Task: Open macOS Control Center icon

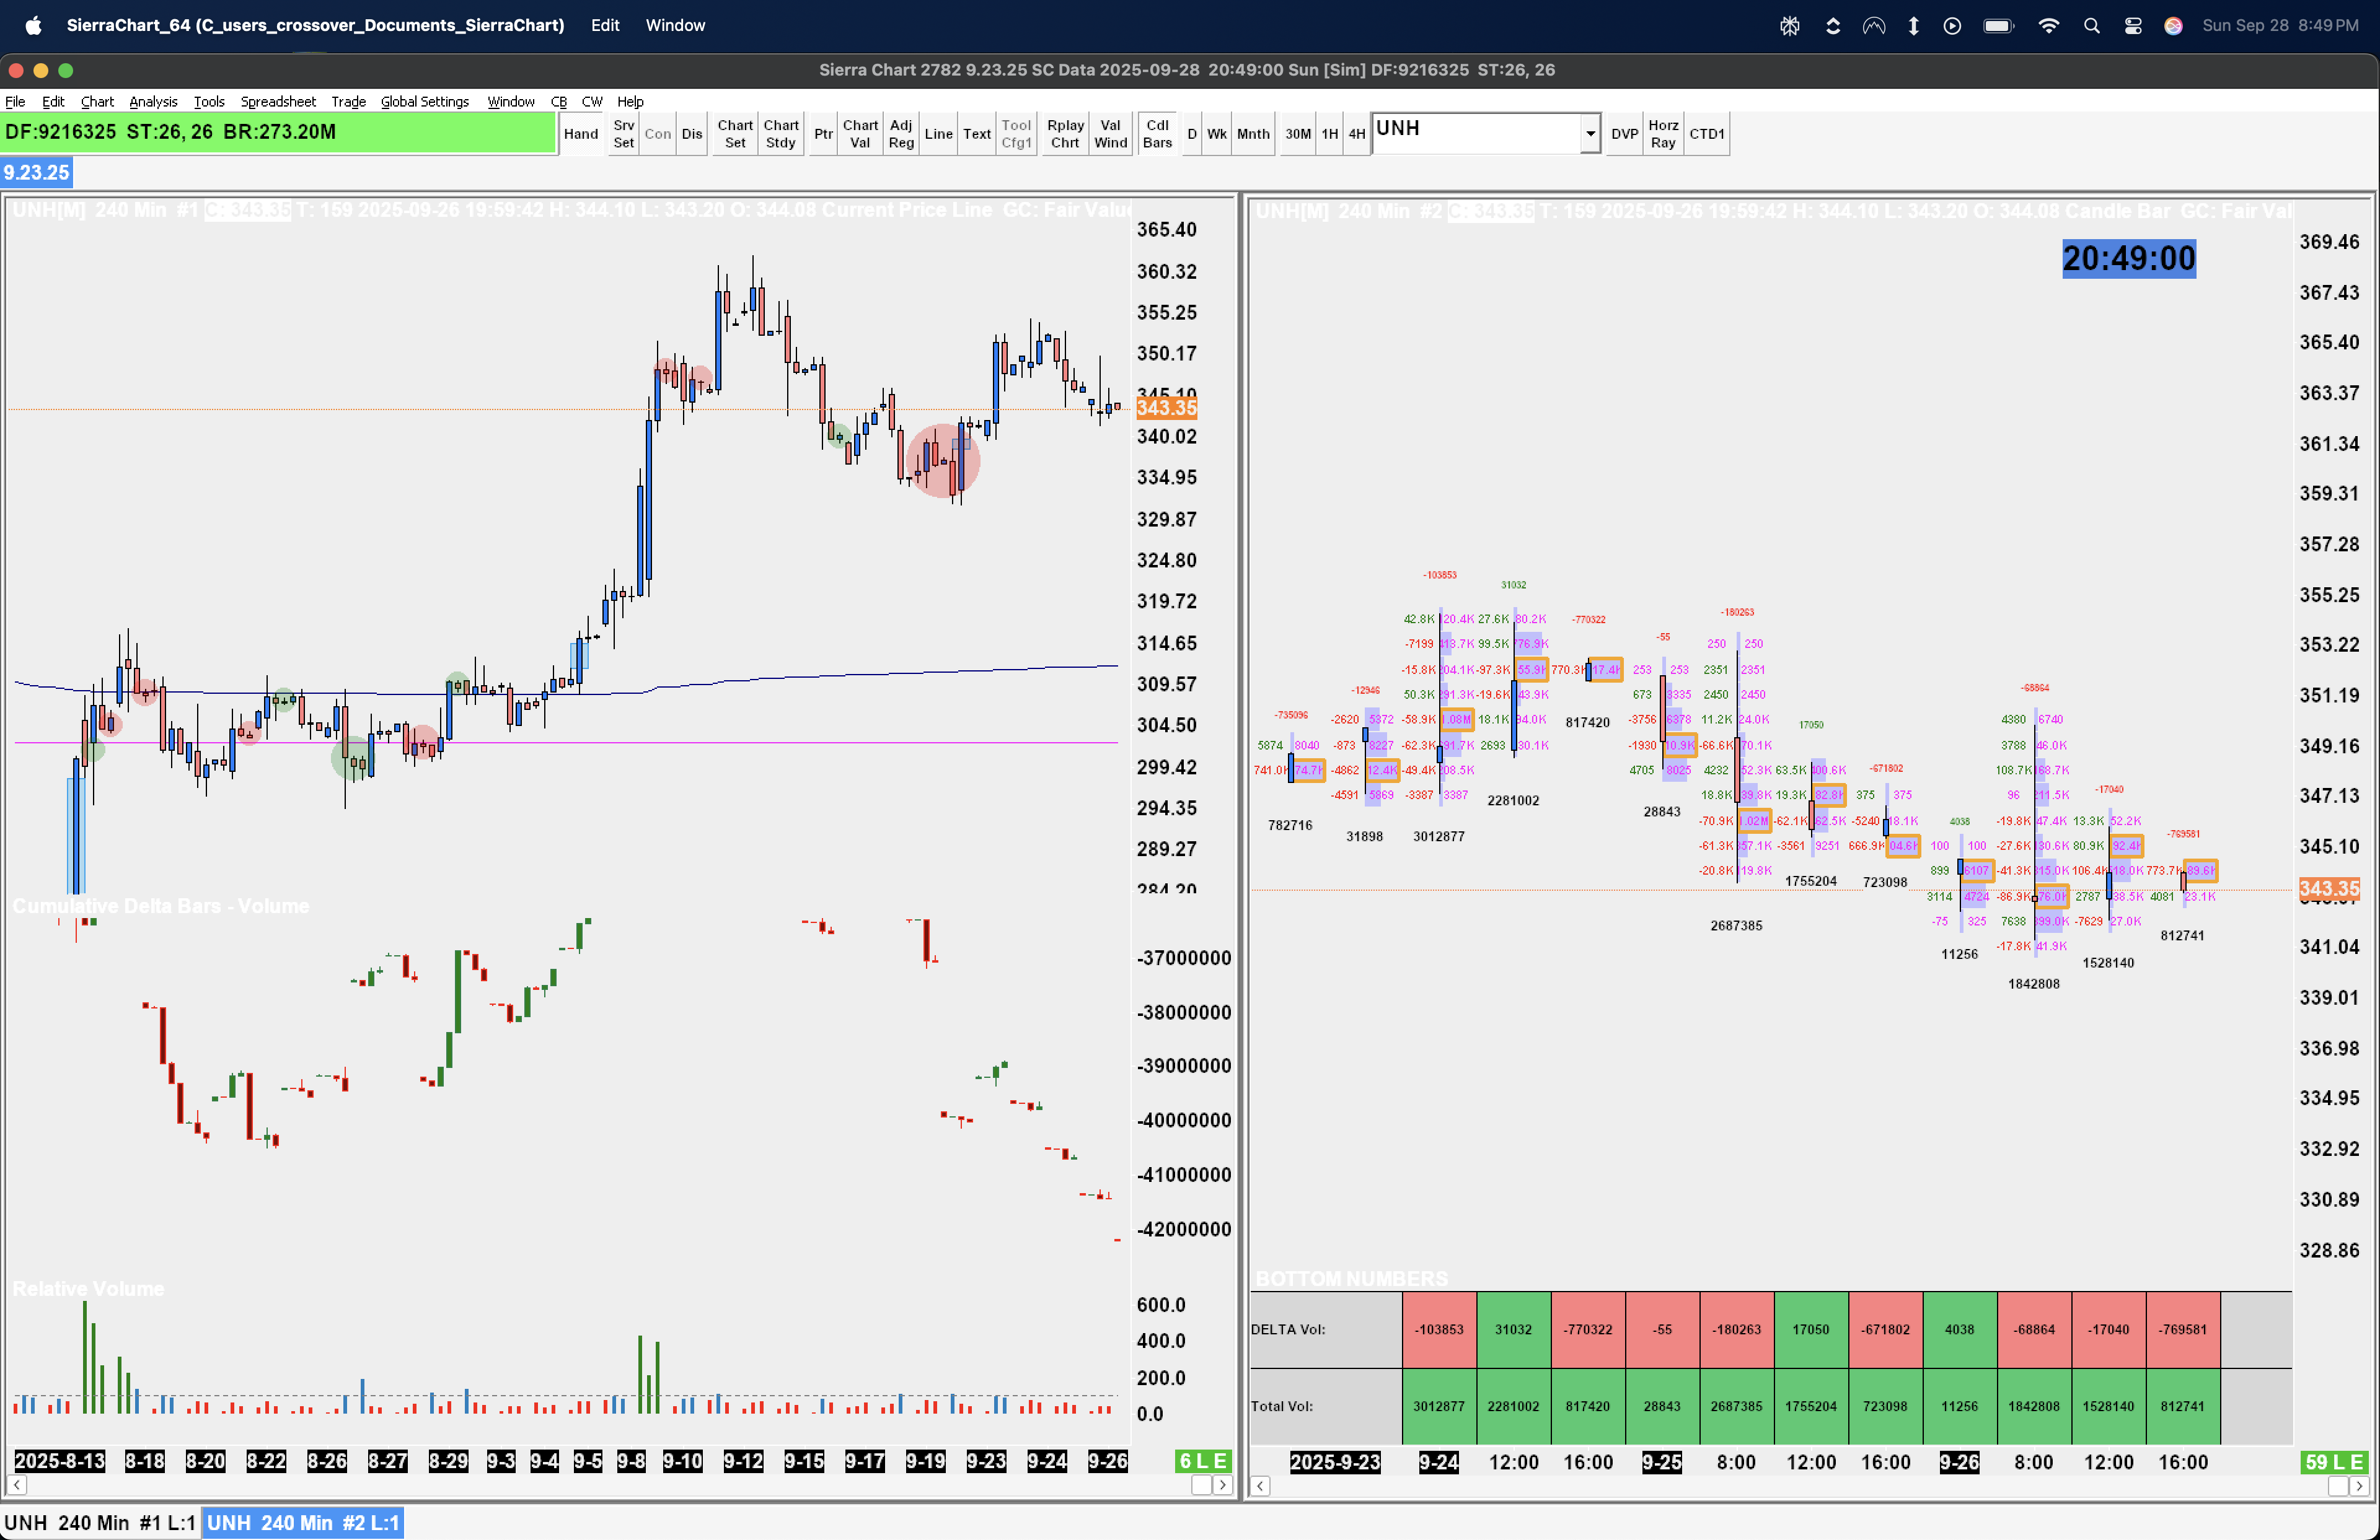Action: coord(2133,26)
